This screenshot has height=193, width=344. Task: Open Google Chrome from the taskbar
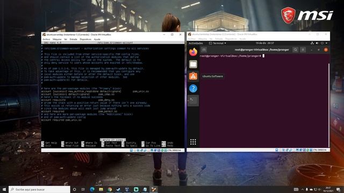tap(110, 189)
